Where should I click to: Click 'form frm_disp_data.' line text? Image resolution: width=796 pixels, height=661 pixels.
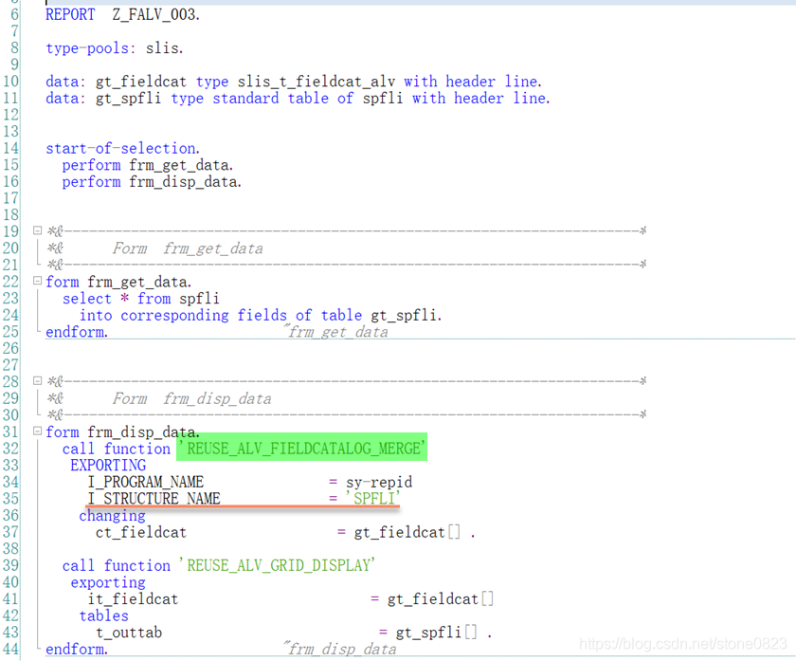(x=123, y=431)
